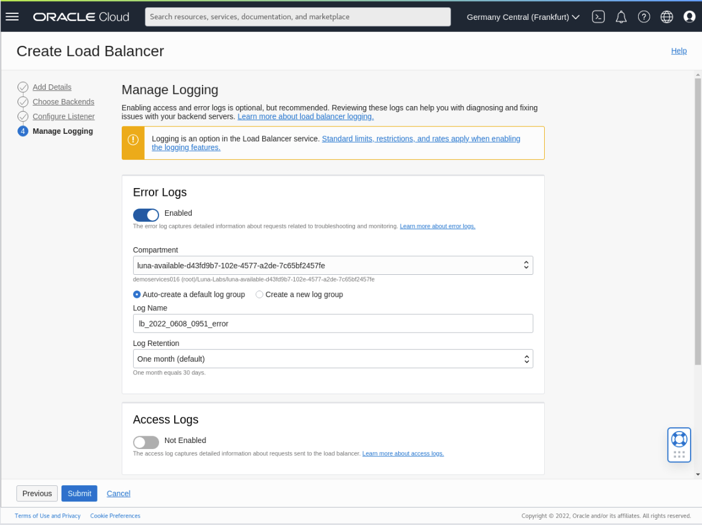Submit the load balancer configuration
The image size is (702, 525).
tap(79, 493)
